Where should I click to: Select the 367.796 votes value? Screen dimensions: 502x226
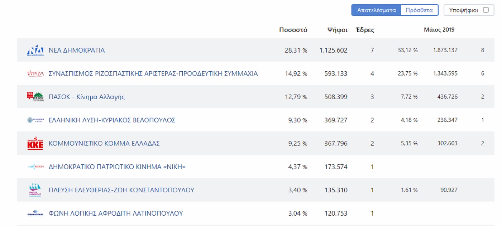click(336, 143)
